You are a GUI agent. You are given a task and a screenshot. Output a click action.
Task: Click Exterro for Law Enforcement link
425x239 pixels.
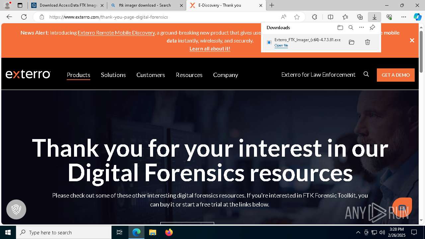coord(318,75)
